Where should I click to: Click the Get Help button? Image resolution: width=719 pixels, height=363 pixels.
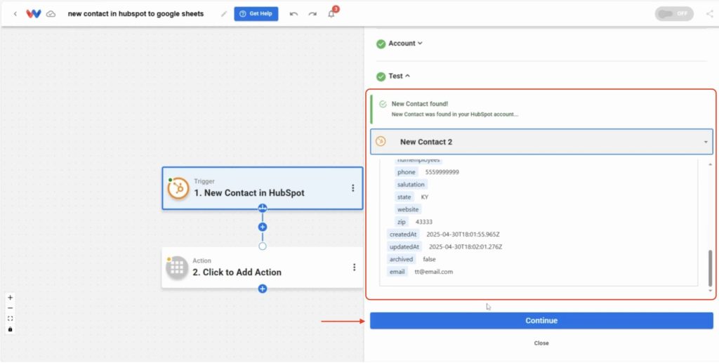[256, 14]
